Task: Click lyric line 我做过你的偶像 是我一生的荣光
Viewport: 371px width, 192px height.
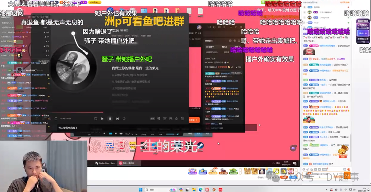Action: tap(135, 68)
